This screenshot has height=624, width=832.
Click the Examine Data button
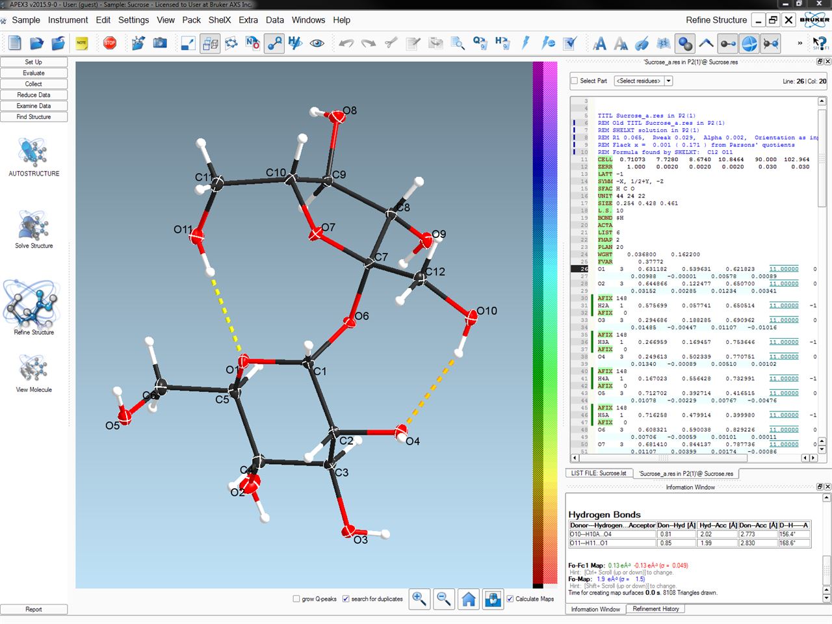coord(34,106)
